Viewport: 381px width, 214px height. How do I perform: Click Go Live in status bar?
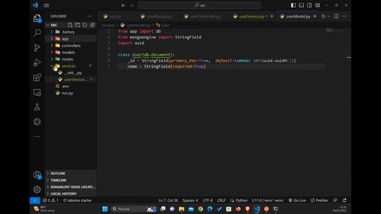(297, 200)
